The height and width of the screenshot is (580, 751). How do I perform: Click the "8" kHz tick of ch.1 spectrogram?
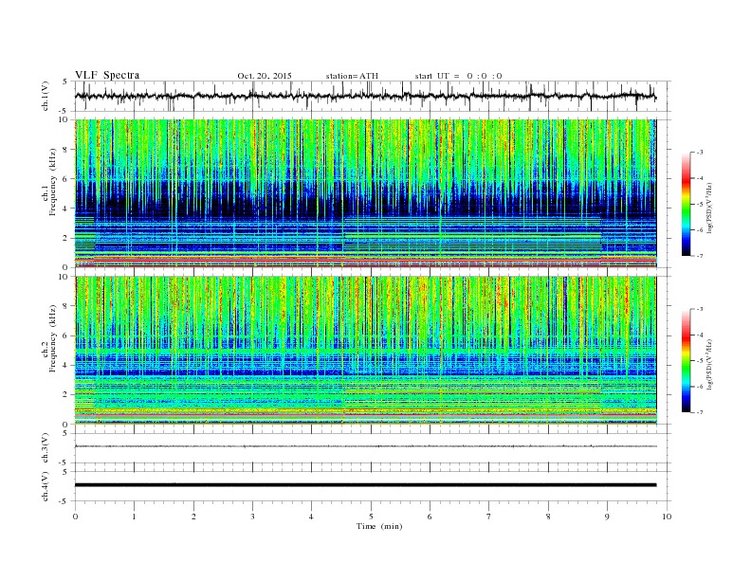tap(66, 150)
